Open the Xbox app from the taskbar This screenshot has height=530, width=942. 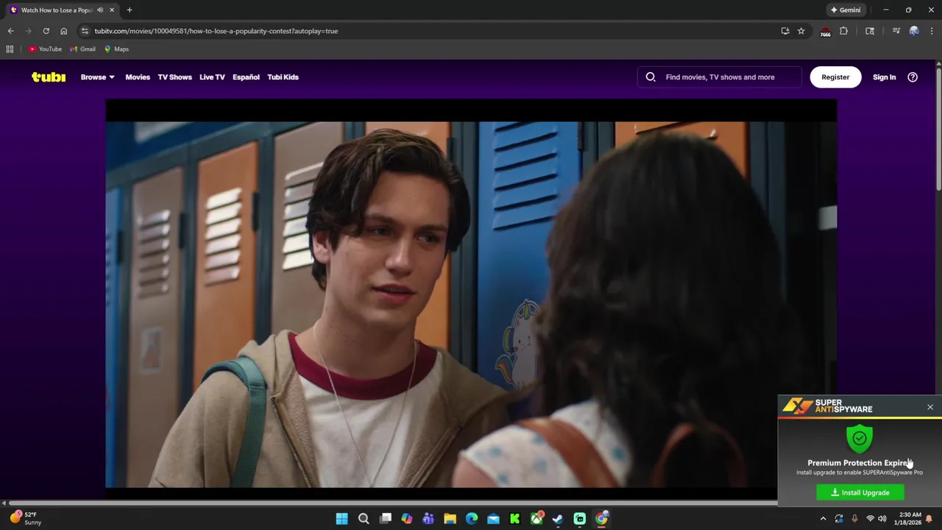pos(536,519)
